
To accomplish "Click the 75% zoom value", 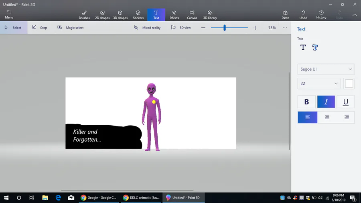I will click(x=272, y=28).
